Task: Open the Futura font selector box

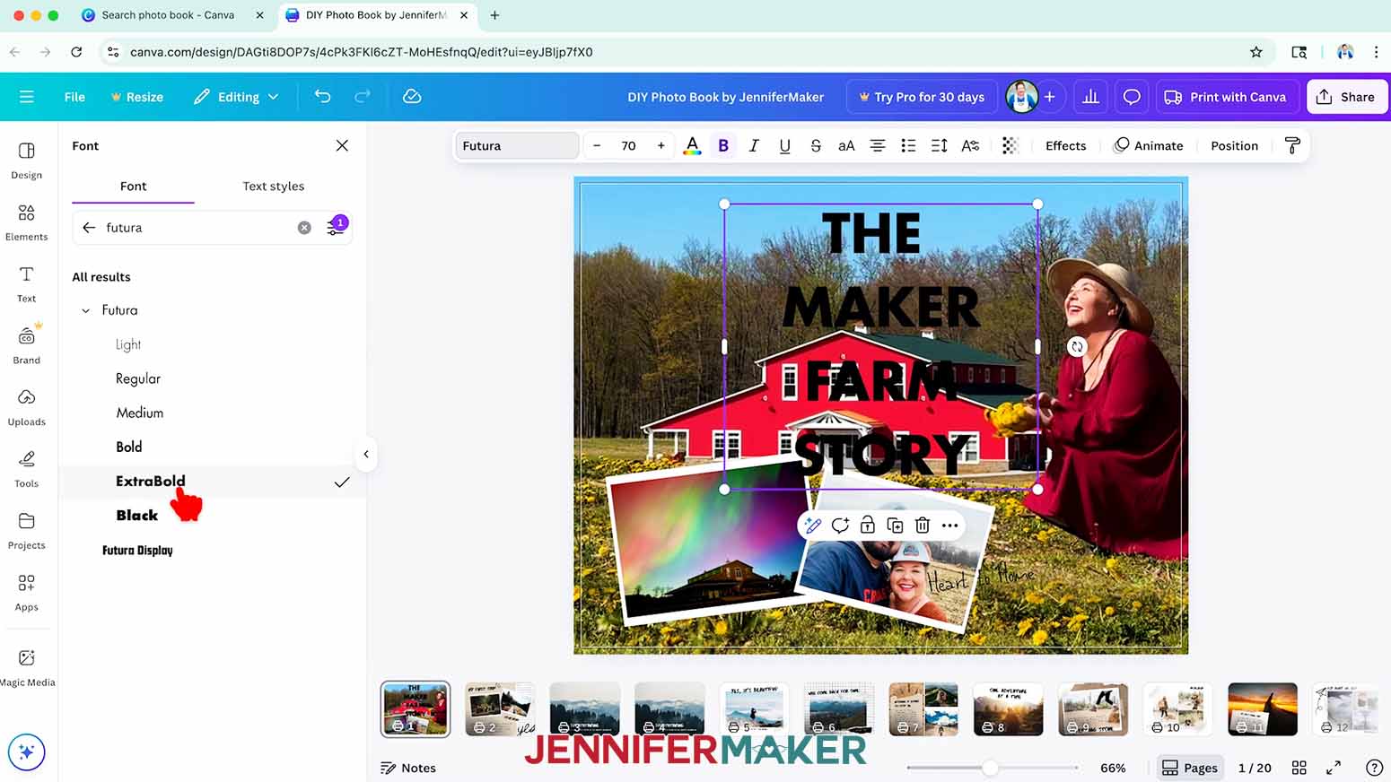Action: coord(517,146)
